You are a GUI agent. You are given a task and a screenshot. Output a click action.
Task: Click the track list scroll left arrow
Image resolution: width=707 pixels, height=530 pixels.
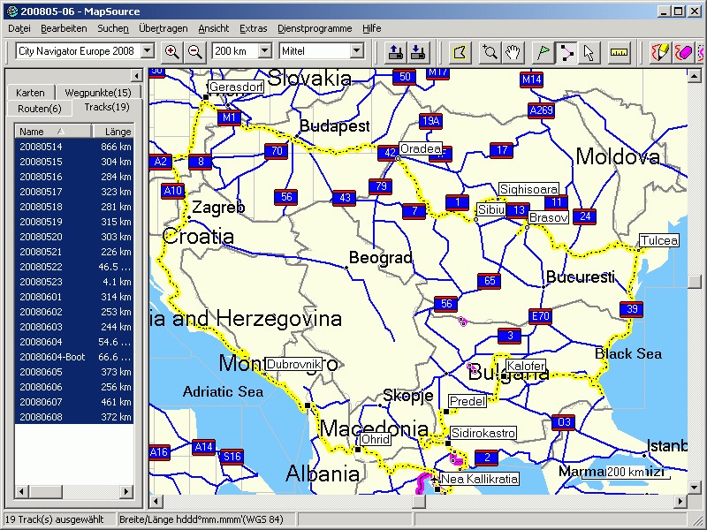[21, 491]
